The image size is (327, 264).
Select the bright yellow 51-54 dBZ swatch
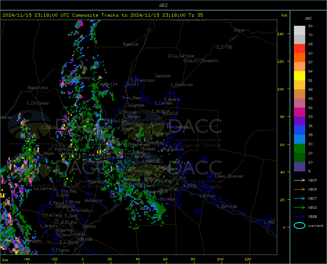tap(299, 76)
